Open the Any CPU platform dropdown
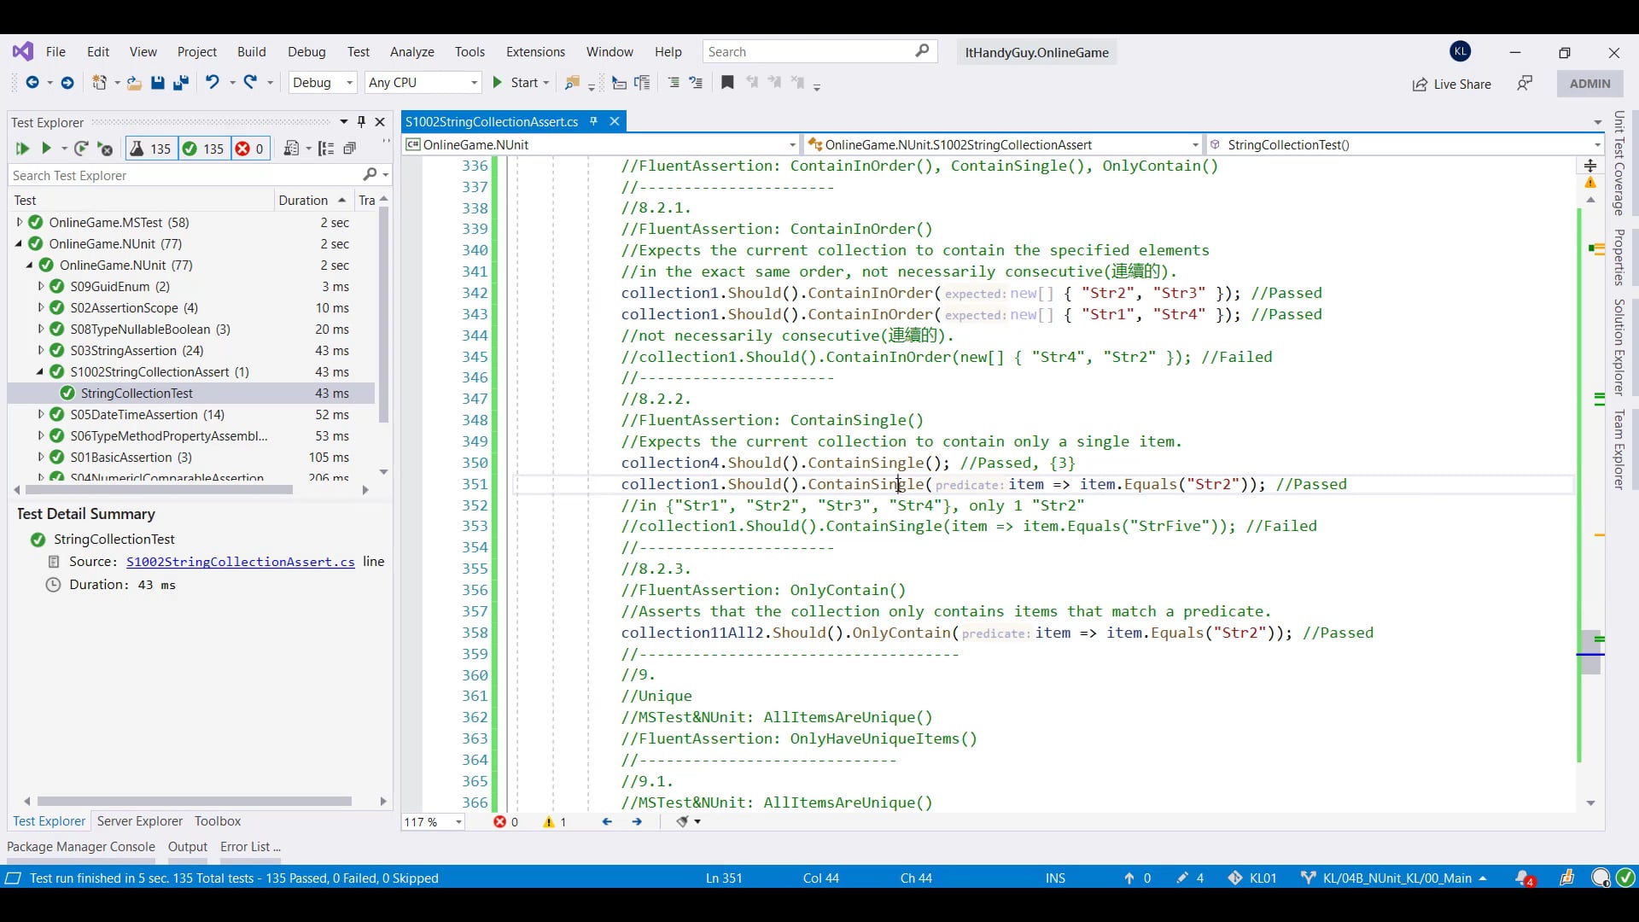This screenshot has height=922, width=1639. (423, 83)
